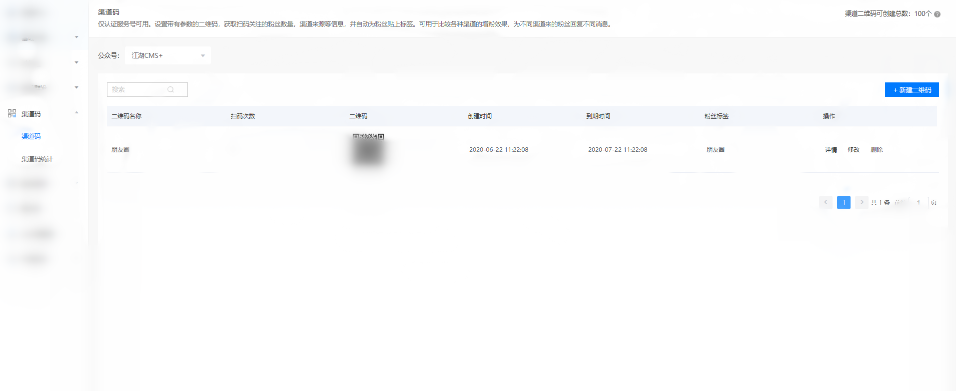Select page 1 in pagination

(x=844, y=202)
